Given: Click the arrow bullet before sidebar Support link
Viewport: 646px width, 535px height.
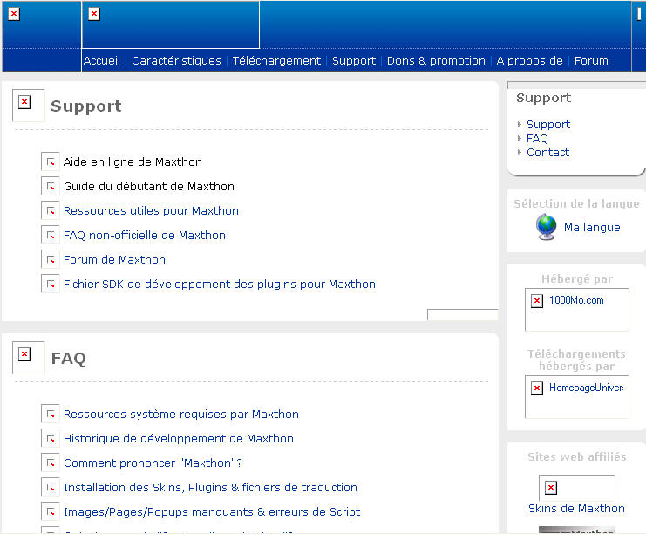Looking at the screenshot, I should [520, 124].
